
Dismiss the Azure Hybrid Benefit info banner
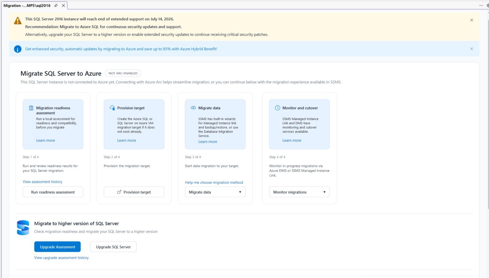click(472, 49)
